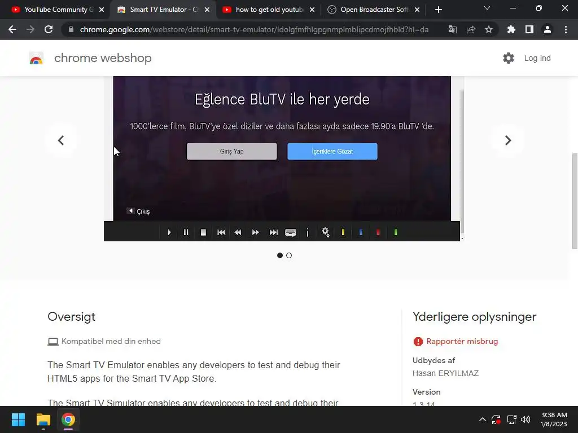Click the stop icon in emulator toolbar
The width and height of the screenshot is (578, 433).
pos(203,232)
